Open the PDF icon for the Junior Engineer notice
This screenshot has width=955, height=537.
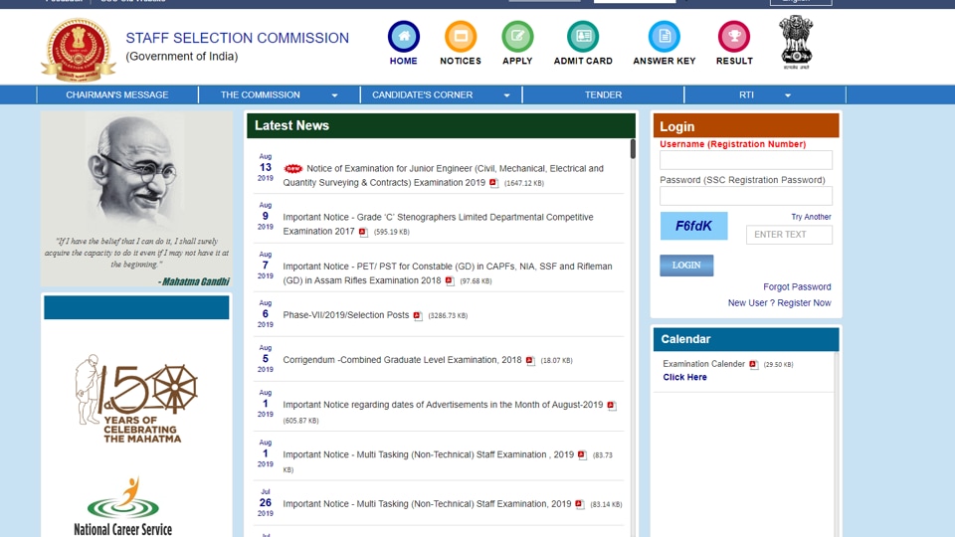(494, 183)
